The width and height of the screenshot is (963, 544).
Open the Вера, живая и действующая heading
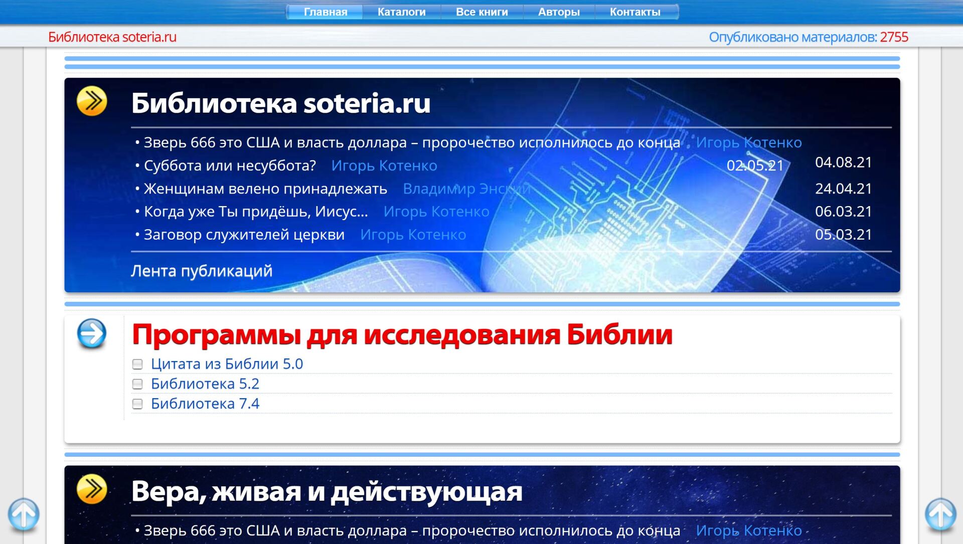[x=327, y=491]
